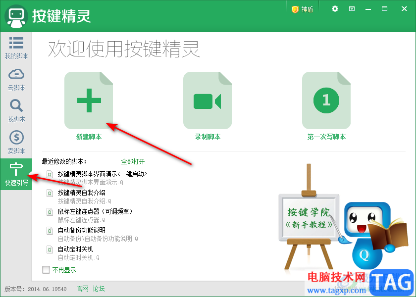Close the 按键精灵 window
The height and width of the screenshot is (297, 416).
[x=404, y=9]
